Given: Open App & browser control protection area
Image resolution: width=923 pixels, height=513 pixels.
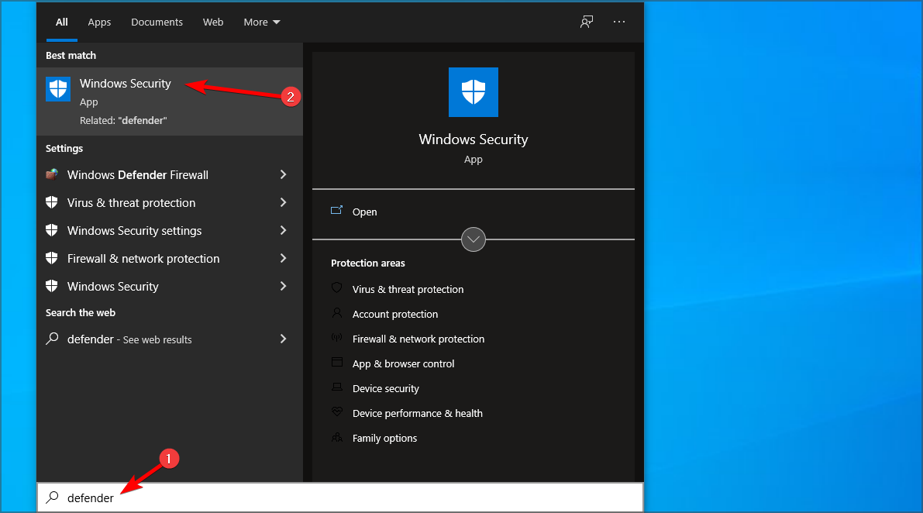Looking at the screenshot, I should (x=403, y=363).
